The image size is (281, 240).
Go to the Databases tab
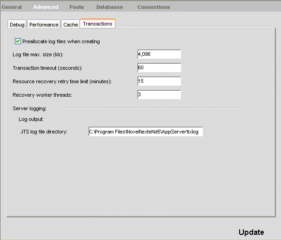click(x=109, y=7)
